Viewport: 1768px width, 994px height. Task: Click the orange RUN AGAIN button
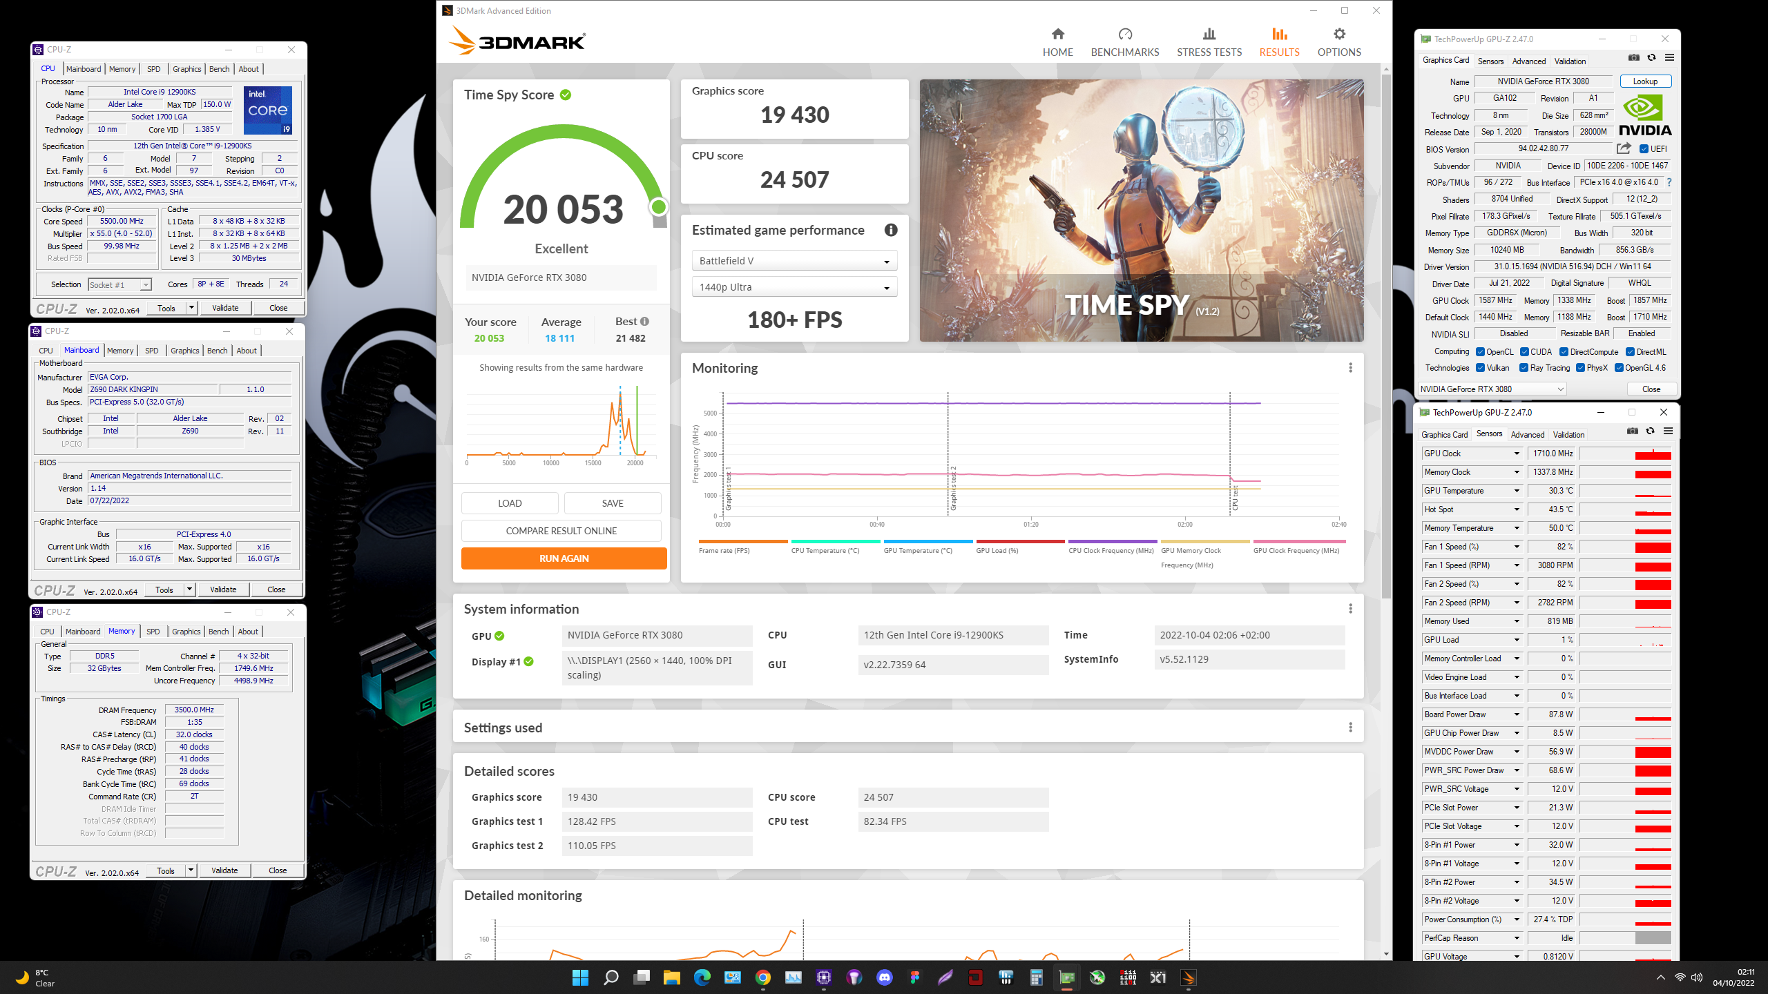564,558
